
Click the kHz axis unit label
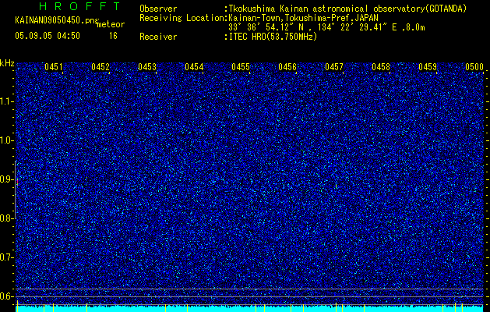point(7,63)
